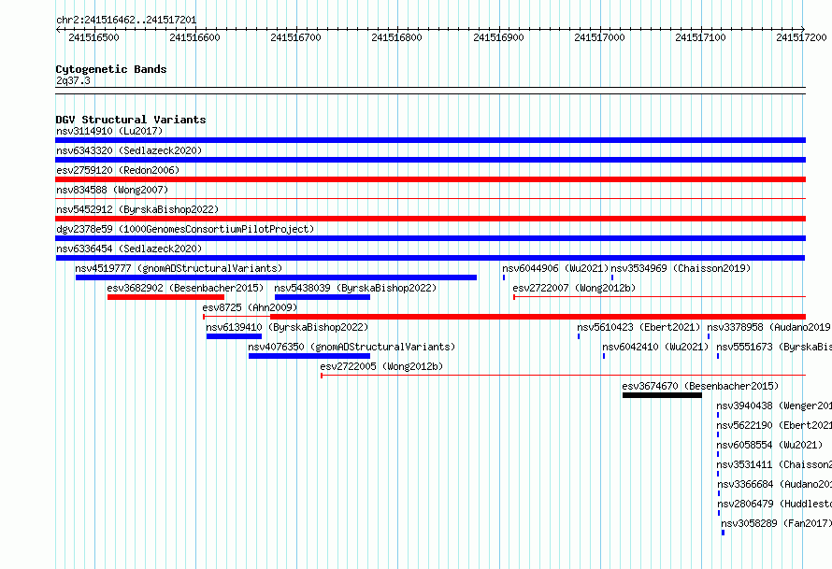832x569 pixels.
Task: Click the blue bar under nsv3114910
Action: 430,140
